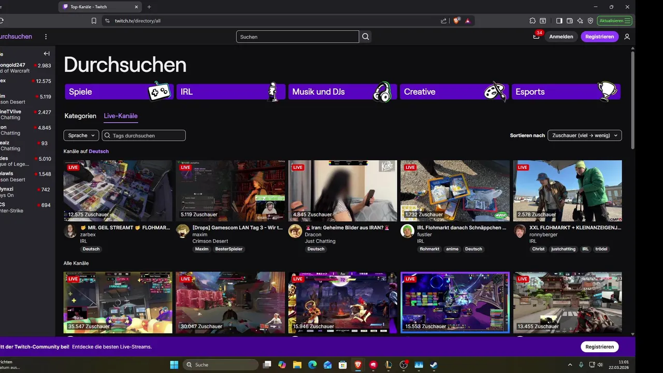Screen dimensions: 663x373
Task: Open the Musik und DJs banner
Action: point(342,92)
